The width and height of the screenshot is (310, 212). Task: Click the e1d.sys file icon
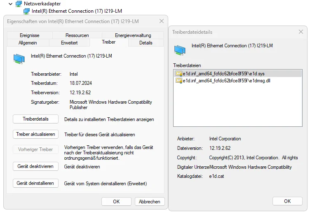179,74
